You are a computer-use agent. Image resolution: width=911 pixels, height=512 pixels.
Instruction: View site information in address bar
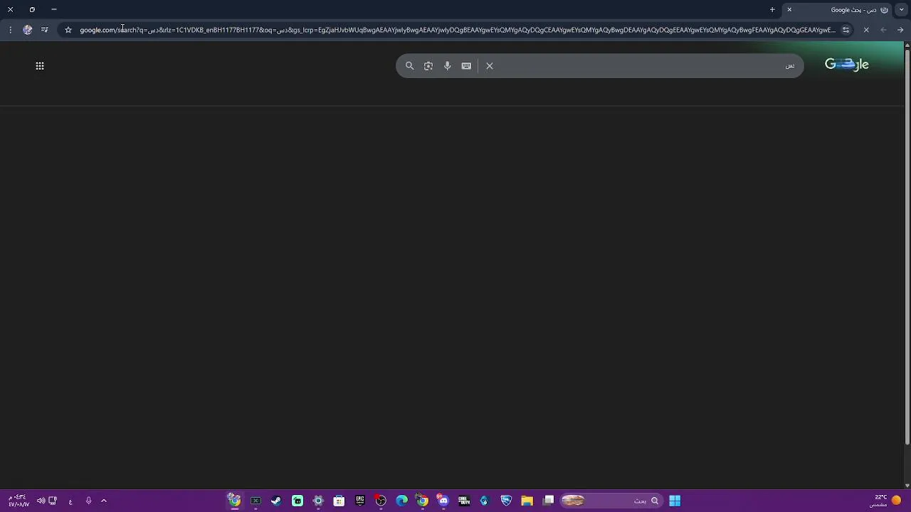point(846,30)
